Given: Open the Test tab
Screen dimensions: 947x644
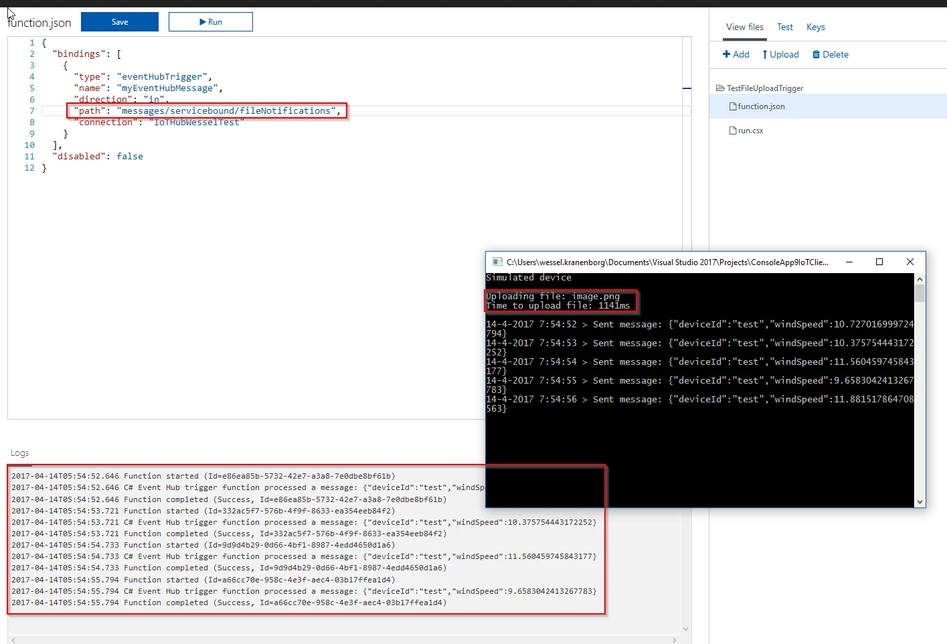Looking at the screenshot, I should point(785,27).
